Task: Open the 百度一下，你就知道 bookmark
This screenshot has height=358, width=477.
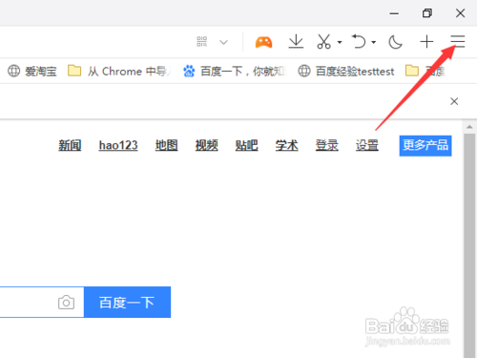Action: pos(234,71)
